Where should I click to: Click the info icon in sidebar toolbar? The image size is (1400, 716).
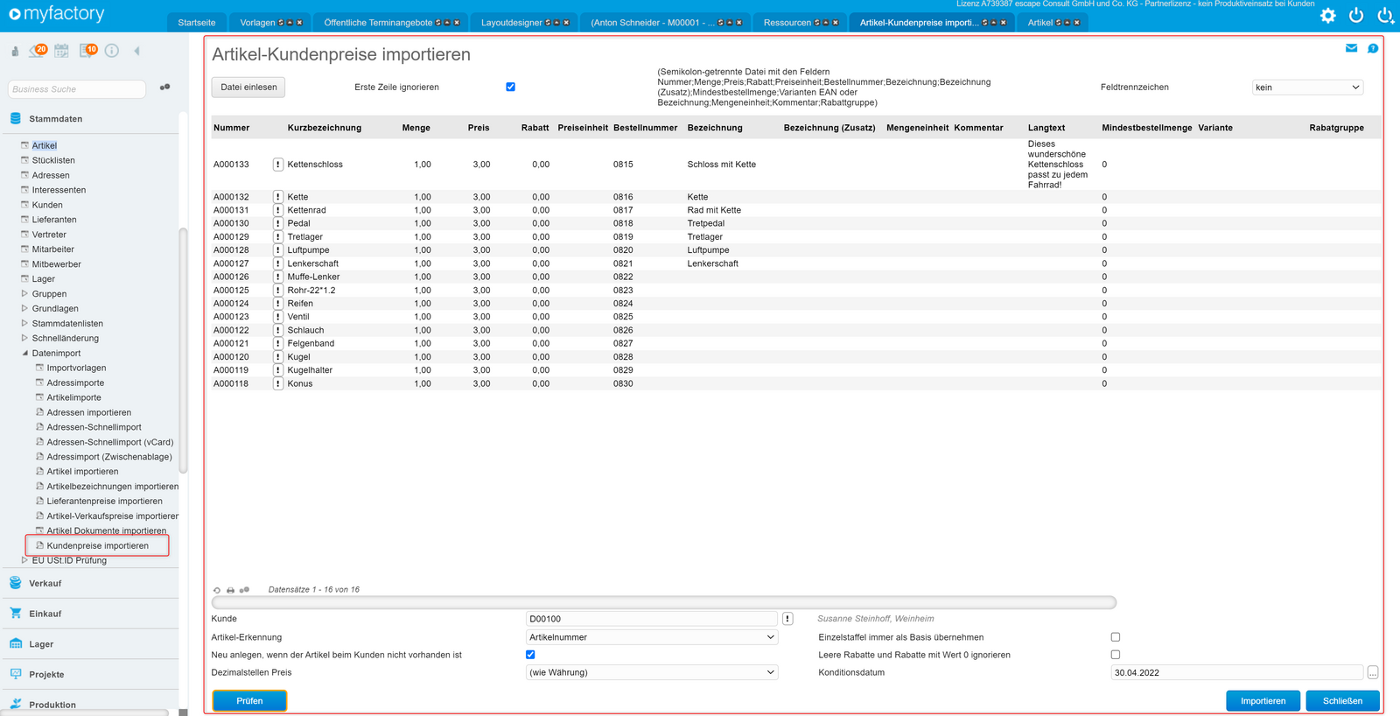[x=112, y=51]
